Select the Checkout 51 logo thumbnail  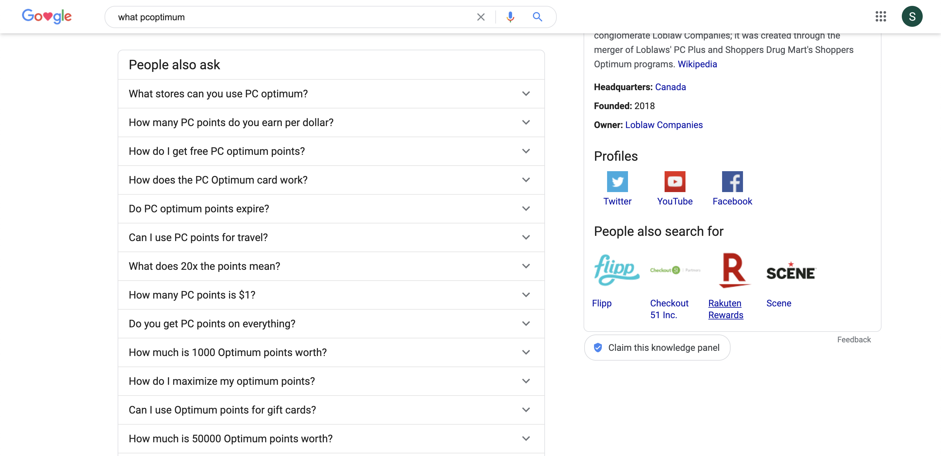[675, 270]
